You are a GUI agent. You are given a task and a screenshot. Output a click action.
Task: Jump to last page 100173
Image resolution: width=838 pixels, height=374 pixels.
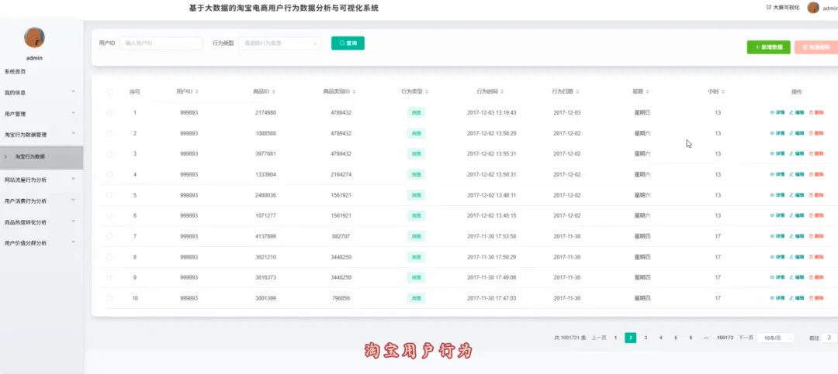[725, 338]
